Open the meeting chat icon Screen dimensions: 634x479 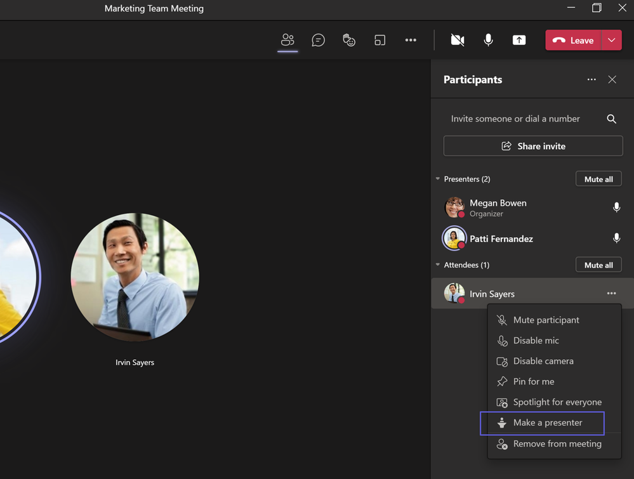(319, 40)
